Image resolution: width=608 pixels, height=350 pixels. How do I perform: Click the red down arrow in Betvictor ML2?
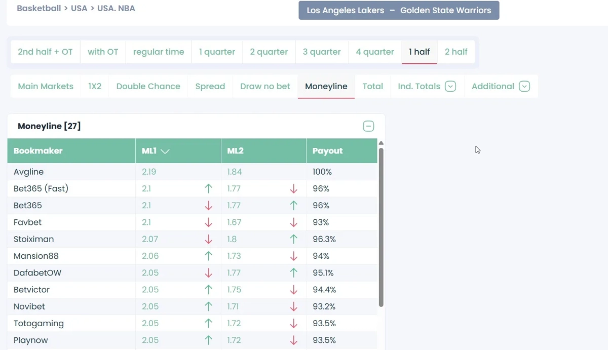click(293, 290)
